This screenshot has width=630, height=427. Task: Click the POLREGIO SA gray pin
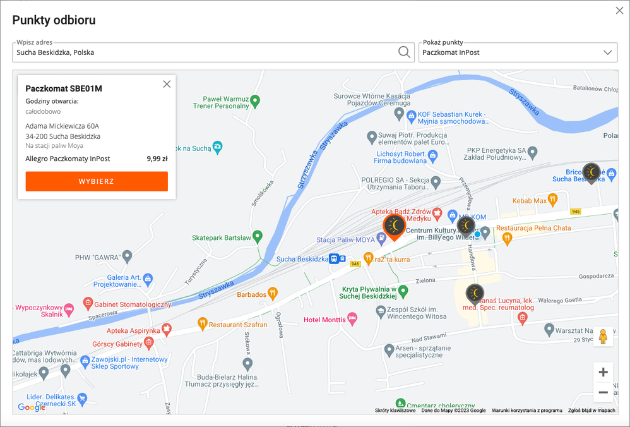coord(436,182)
